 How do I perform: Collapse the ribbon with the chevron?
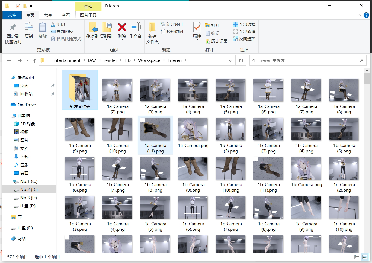click(x=359, y=15)
